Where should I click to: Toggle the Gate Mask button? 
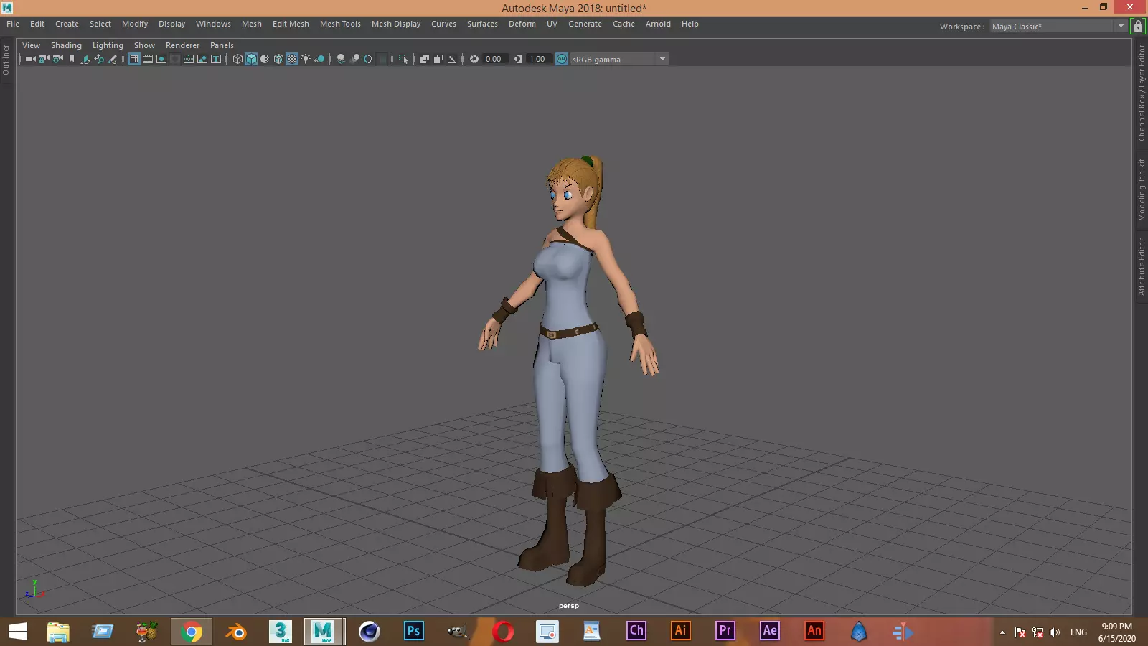click(175, 59)
